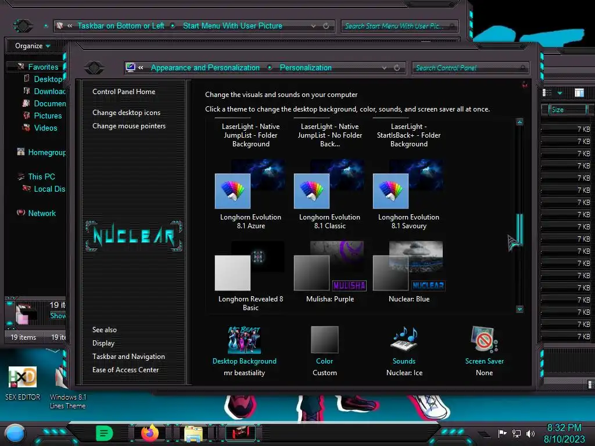Image resolution: width=595 pixels, height=446 pixels.
Task: Open Downloads in Explorer sidebar
Action: tap(49, 91)
